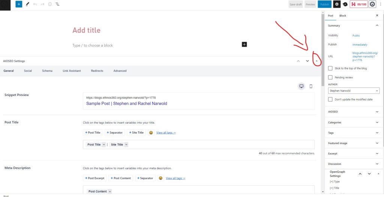Switch to the Schema tab
The height and width of the screenshot is (197, 384).
point(47,71)
